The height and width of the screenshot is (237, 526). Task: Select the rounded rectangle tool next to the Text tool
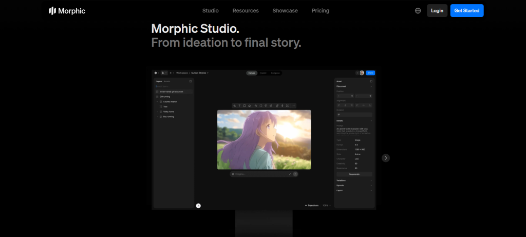[x=245, y=106]
